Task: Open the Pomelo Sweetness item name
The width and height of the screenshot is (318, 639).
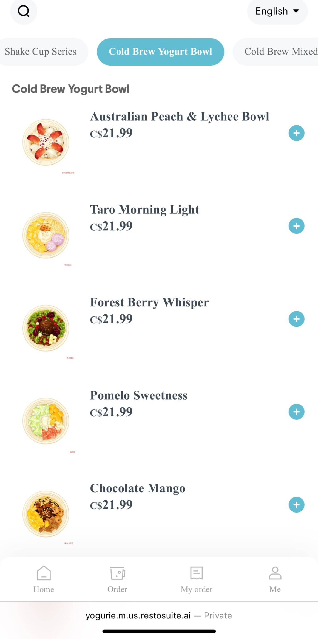Action: [x=139, y=395]
